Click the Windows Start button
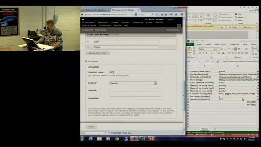This screenshot has width=261, height=147. [x=82, y=139]
